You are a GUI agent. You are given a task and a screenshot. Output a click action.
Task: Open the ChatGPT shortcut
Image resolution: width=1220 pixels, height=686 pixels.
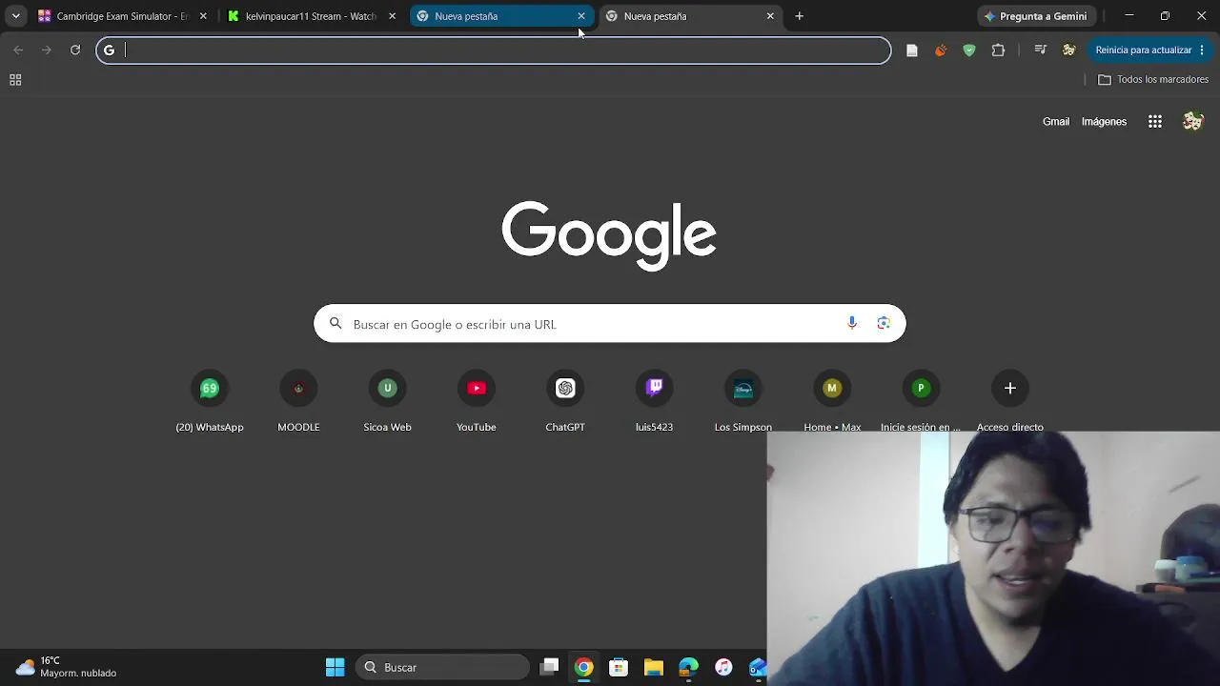coord(565,400)
